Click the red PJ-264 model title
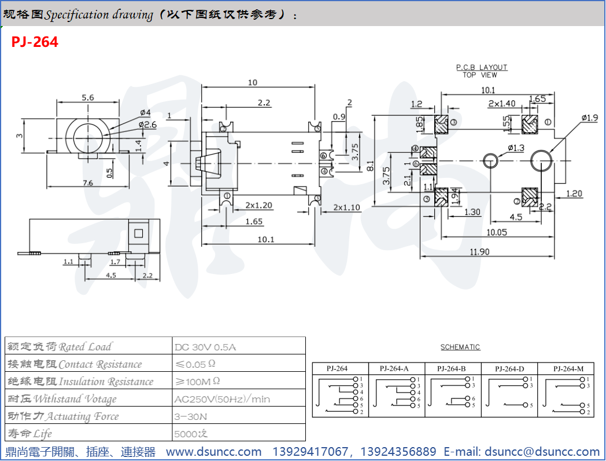 35,42
